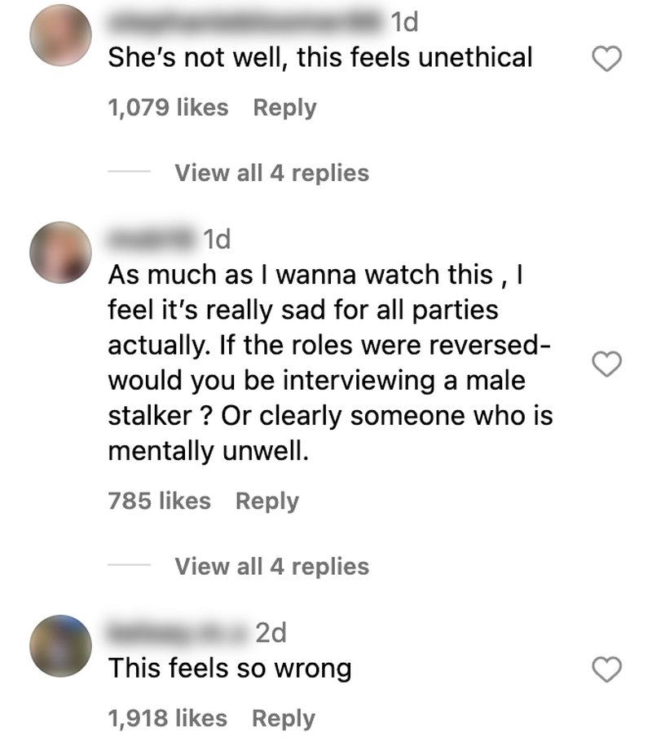Select the "mentally unwell" comment text

click(330, 363)
